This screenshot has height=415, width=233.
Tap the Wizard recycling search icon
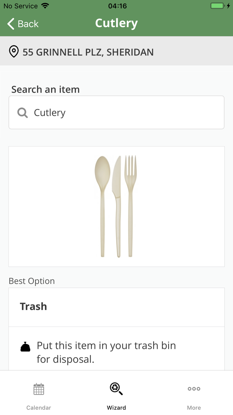(116, 389)
